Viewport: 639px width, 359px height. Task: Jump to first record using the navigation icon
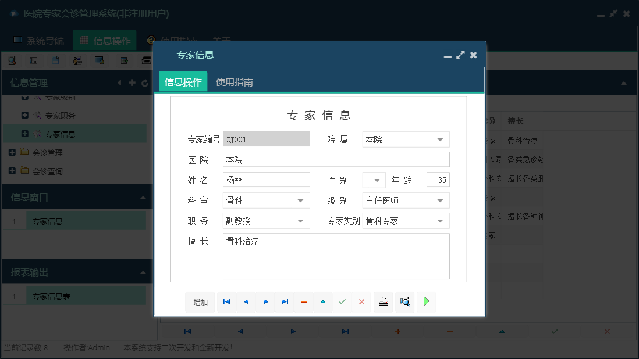tap(226, 301)
